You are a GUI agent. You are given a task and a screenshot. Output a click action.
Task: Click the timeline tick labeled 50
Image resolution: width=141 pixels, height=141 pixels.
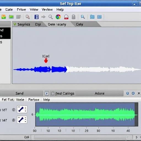(x=98, y=131)
